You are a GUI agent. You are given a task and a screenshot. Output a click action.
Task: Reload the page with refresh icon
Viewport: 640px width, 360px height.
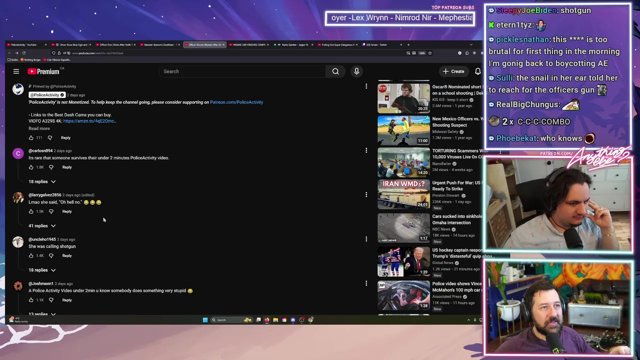23,53
